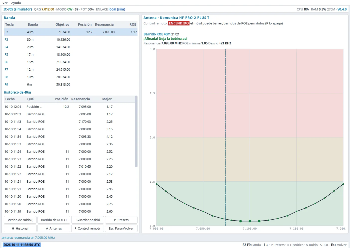Image resolution: width=350 pixels, height=248 pixels.
Task: Select history row 10-10 12:04 Posición
Action: (69, 107)
